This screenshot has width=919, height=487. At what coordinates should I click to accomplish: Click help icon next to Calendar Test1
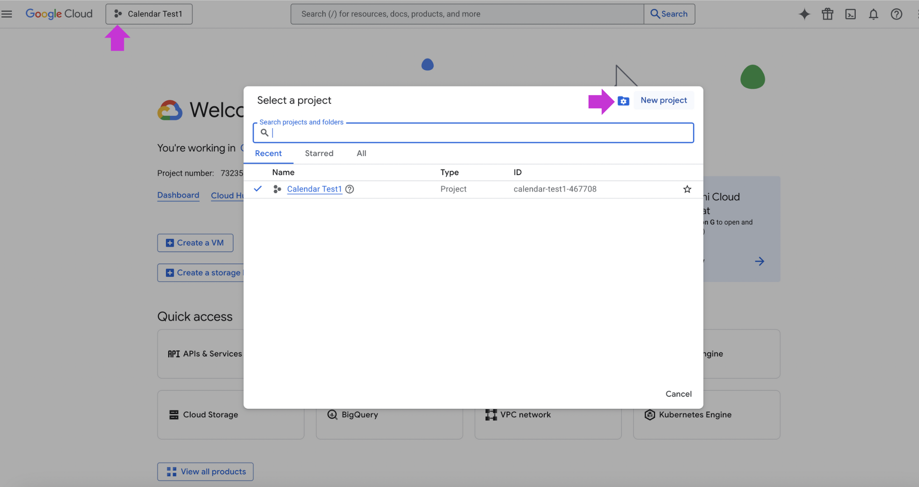[349, 189]
